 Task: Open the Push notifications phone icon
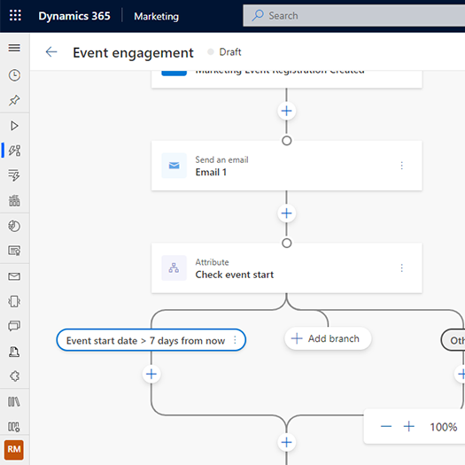pos(14,302)
